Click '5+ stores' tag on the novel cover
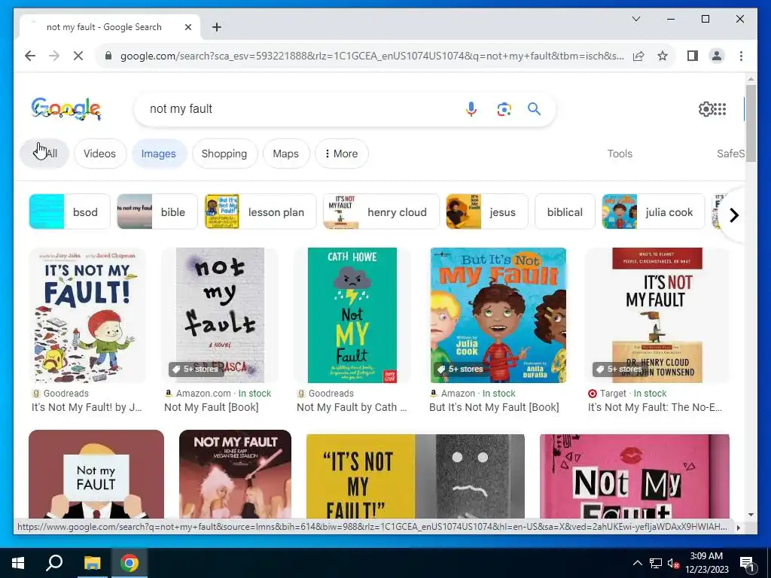The height and width of the screenshot is (578, 771). click(x=196, y=369)
